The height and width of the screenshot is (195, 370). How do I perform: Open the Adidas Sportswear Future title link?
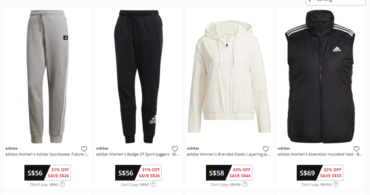tap(47, 154)
